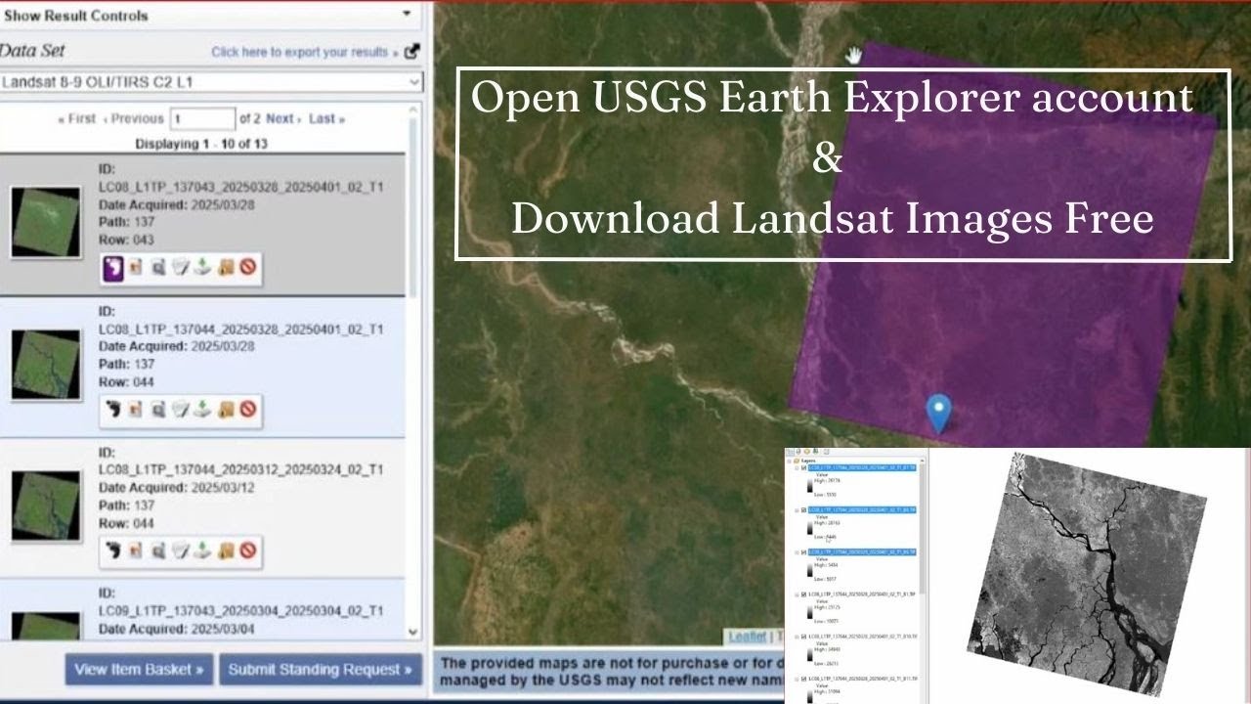Viewport: 1251px width, 704px height.
Task: Uncheck B10.TIF layer in ArcMap contents
Action: [x=803, y=637]
